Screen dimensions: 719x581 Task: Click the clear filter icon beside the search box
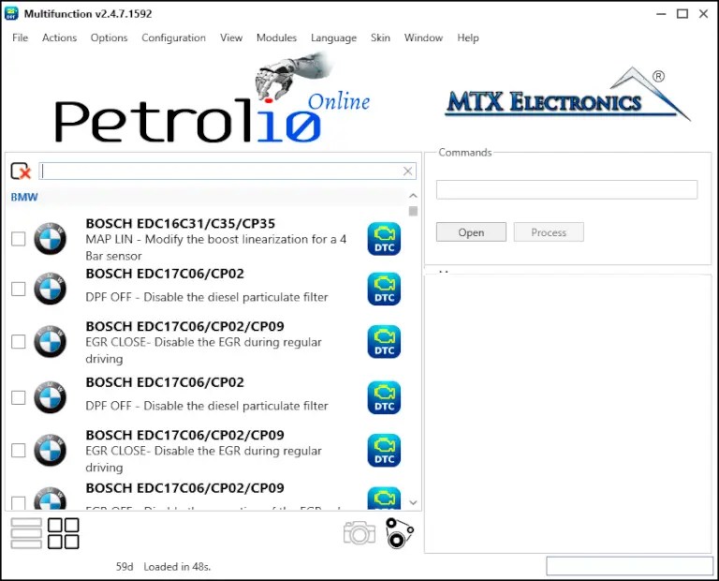tap(21, 171)
